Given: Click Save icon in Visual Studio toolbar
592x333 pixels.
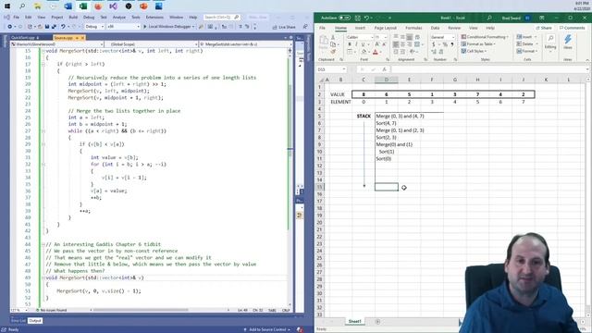Looking at the screenshot, I should pyautogui.click(x=47, y=27).
